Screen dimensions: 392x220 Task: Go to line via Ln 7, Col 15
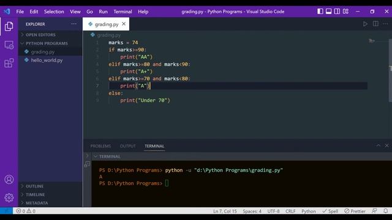coord(225,211)
